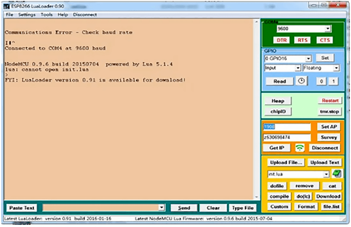Click 'lua: cannot open init.lua' line
The image size is (351, 227).
pos(47,69)
